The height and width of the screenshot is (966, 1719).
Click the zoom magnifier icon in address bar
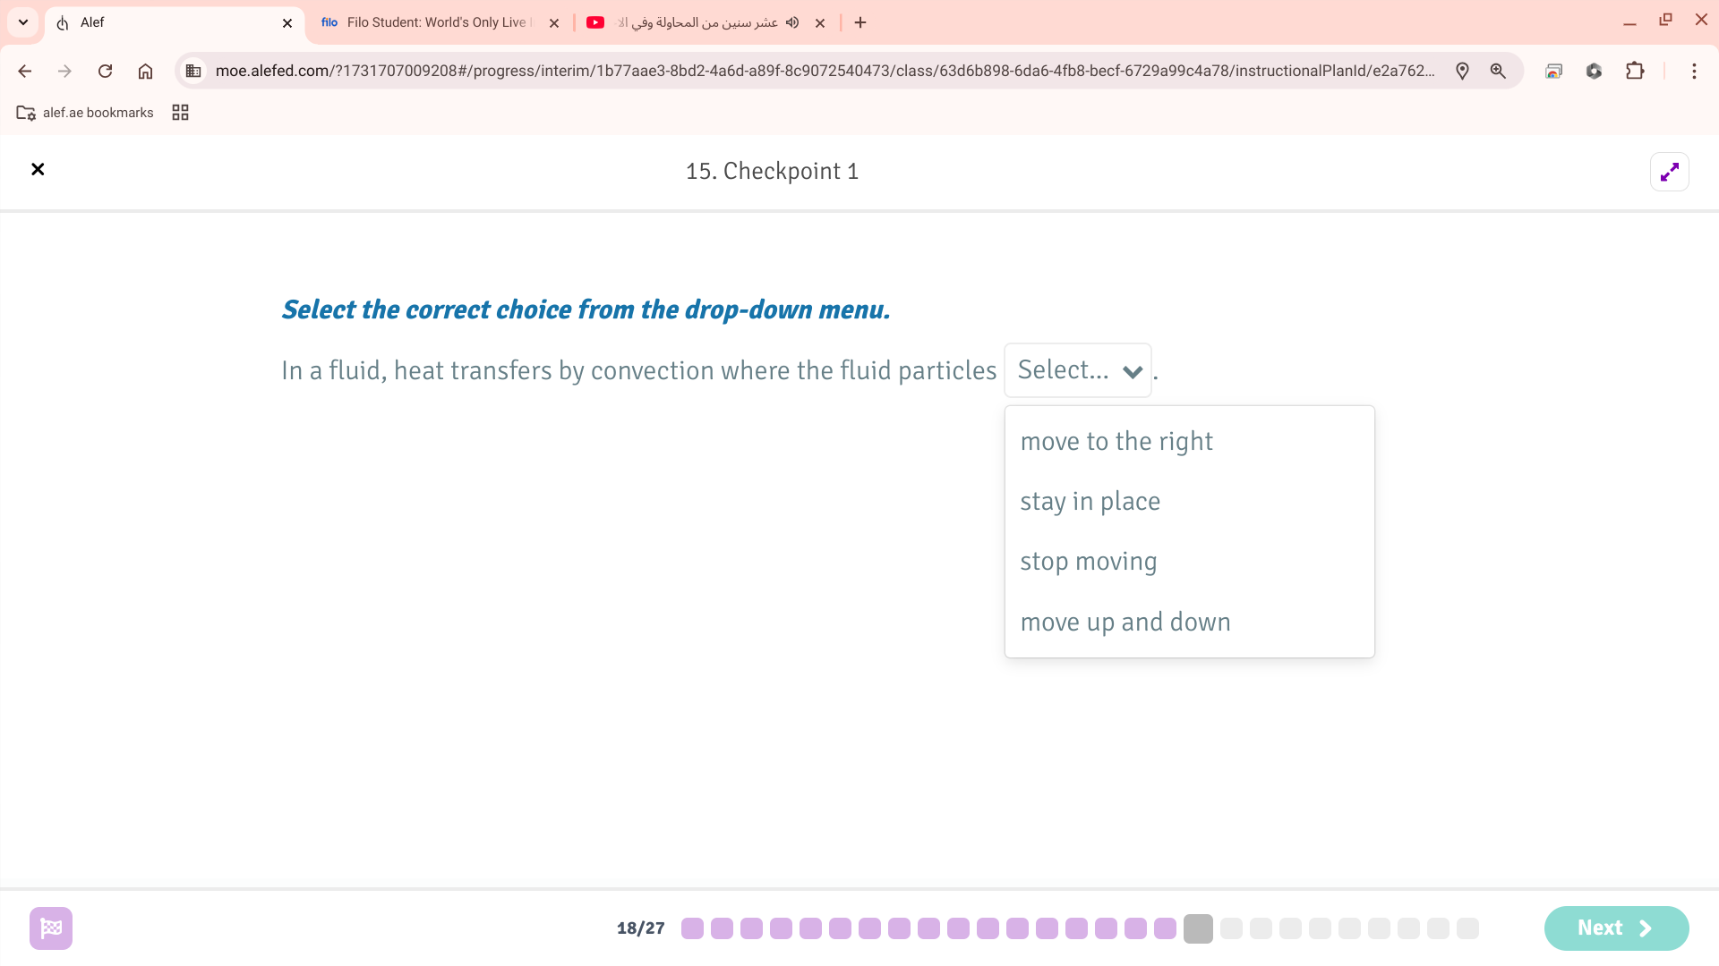tap(1498, 72)
